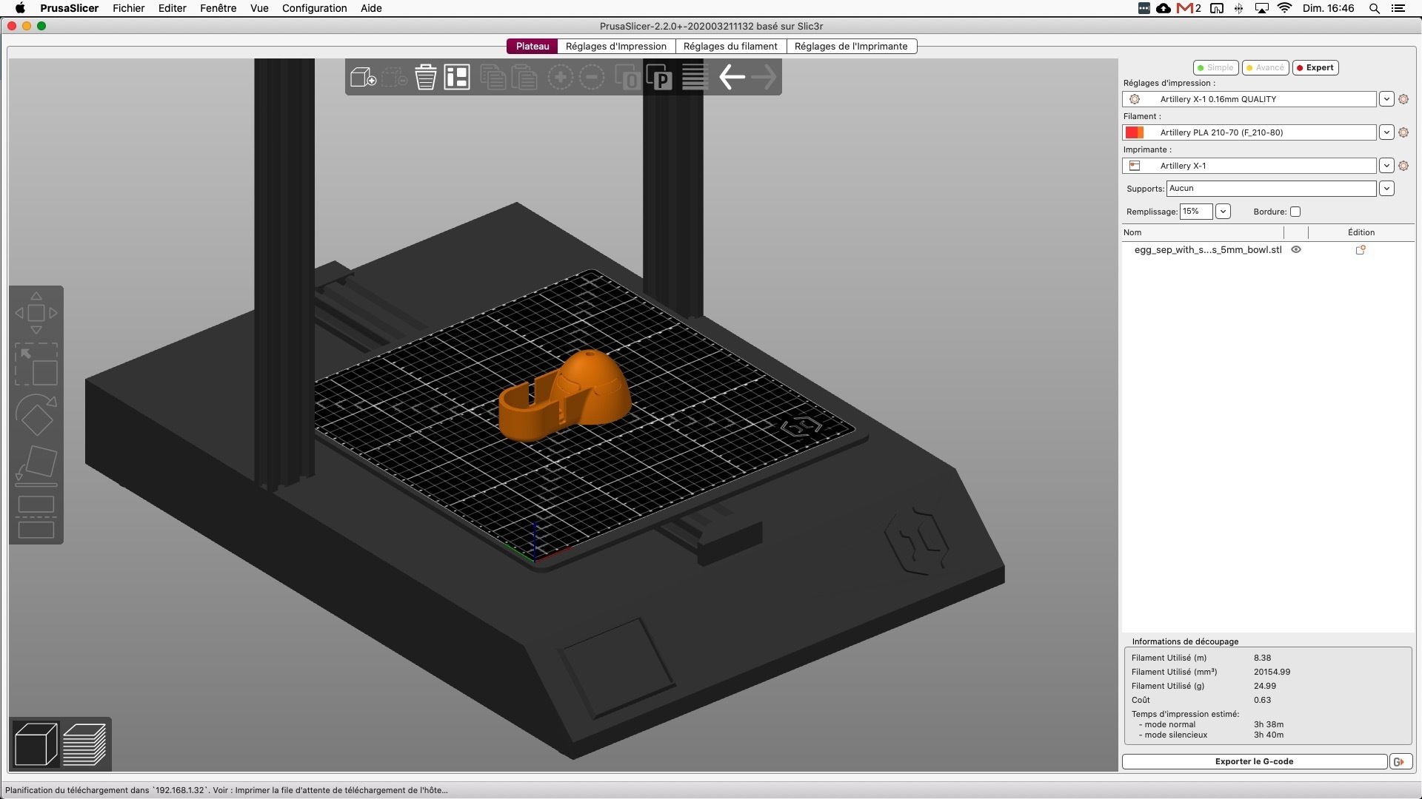
Task: Open the Remplissage percentage dropdown
Action: (x=1223, y=212)
